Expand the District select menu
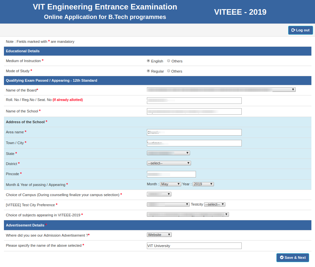Screen dimensions: 315x267 [169, 163]
